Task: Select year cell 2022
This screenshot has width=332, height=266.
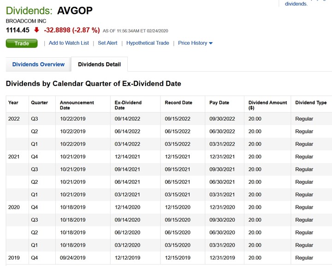Action: point(14,119)
